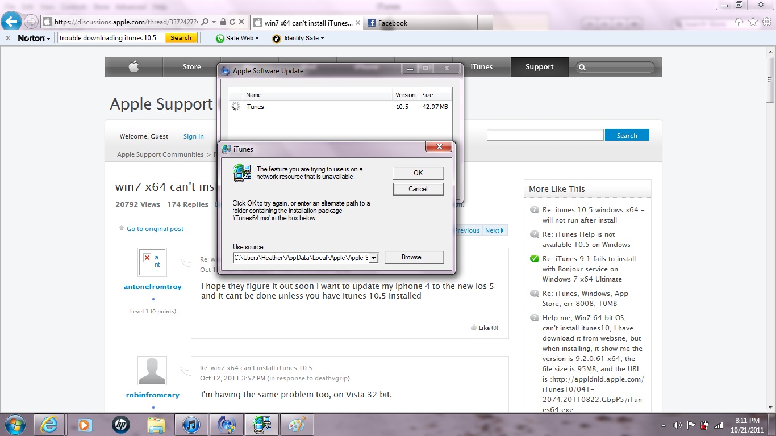Open "iTunes Help is not available" link
776x436 pixels.
point(586,240)
